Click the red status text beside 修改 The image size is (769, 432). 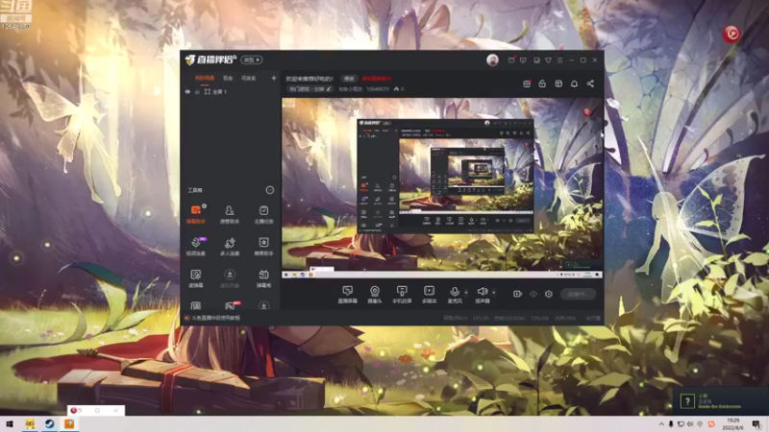[377, 79]
